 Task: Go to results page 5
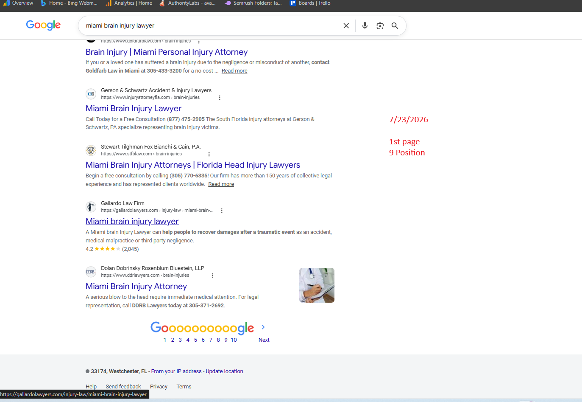(x=195, y=340)
